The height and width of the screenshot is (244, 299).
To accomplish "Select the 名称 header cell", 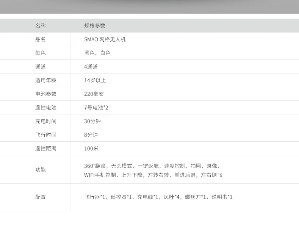I will tap(41, 25).
